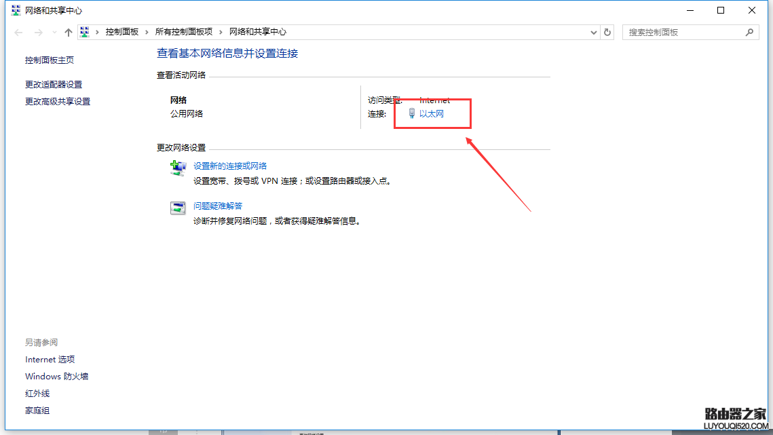
Task: Click the new connection setup icon
Action: click(x=178, y=168)
